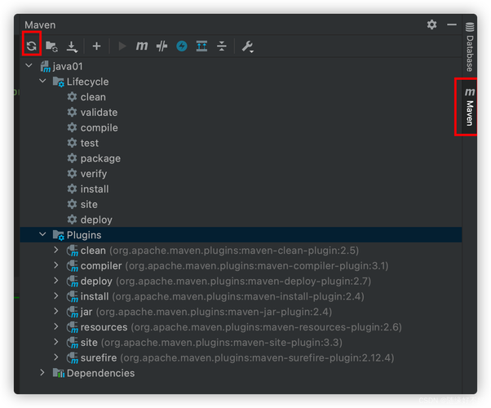Select the compile lifecycle phase
491x408 pixels.
(100, 128)
